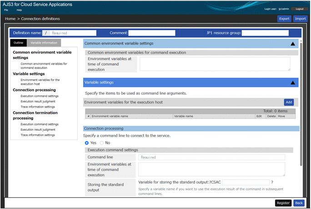The height and width of the screenshot is (209, 311).
Task: Focus the Command line input field
Action: [211, 157]
